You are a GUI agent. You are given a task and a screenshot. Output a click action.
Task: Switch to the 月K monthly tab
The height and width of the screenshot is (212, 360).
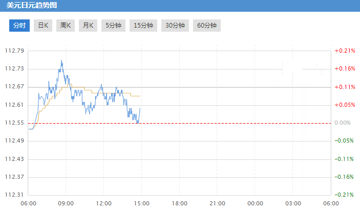click(88, 26)
